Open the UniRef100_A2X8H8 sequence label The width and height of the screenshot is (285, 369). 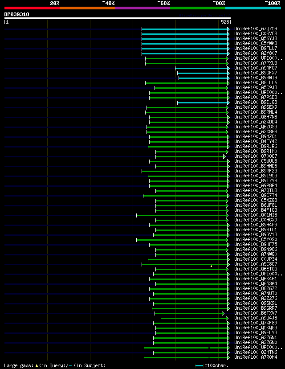click(x=256, y=132)
